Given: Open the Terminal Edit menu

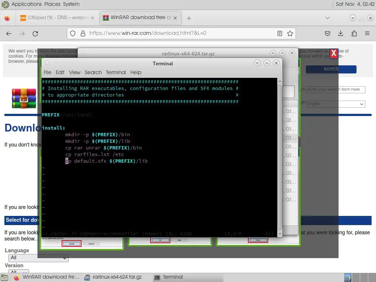Looking at the screenshot, I should click(60, 72).
